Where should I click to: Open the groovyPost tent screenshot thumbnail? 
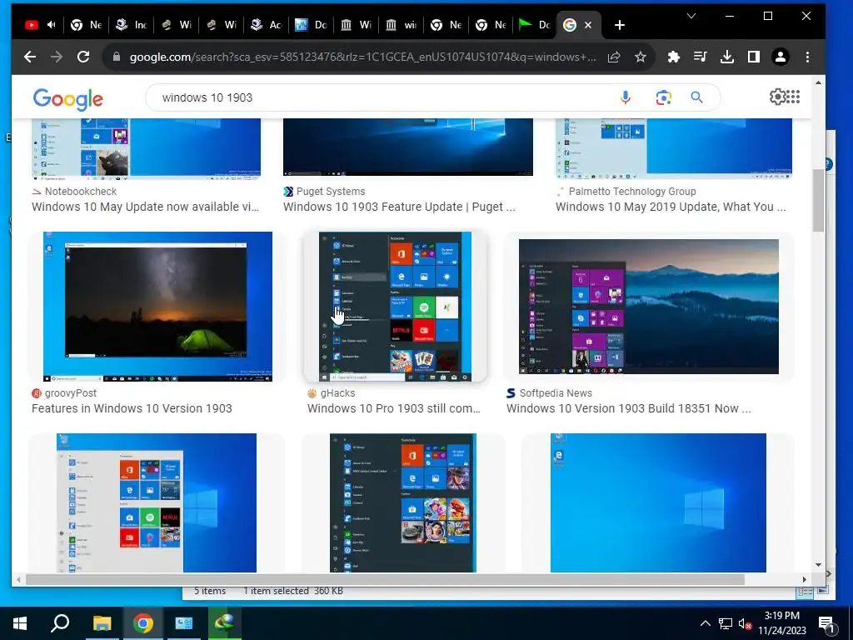[x=157, y=307]
